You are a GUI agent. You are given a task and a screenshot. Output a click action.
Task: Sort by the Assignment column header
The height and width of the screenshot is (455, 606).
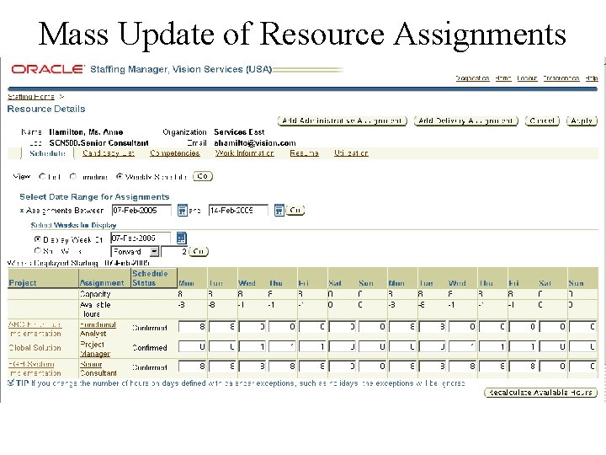(x=102, y=283)
